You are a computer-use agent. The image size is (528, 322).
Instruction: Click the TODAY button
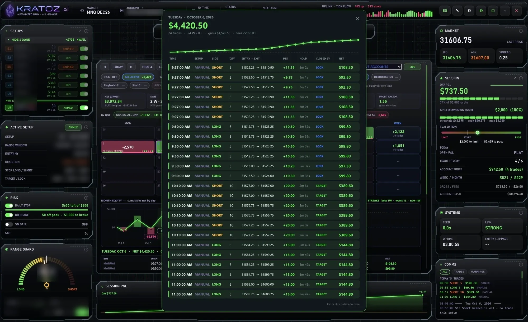tap(118, 67)
